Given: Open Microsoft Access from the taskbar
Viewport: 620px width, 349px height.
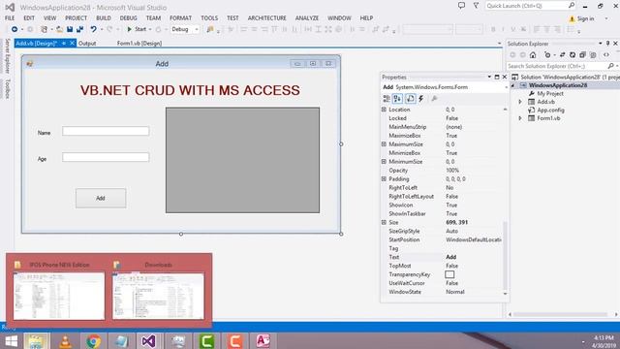Looking at the screenshot, I should point(263,340).
